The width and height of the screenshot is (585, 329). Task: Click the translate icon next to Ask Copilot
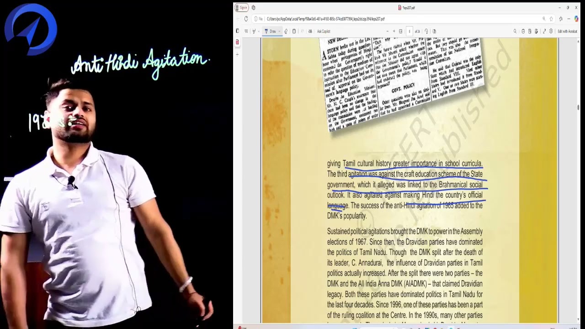[310, 31]
